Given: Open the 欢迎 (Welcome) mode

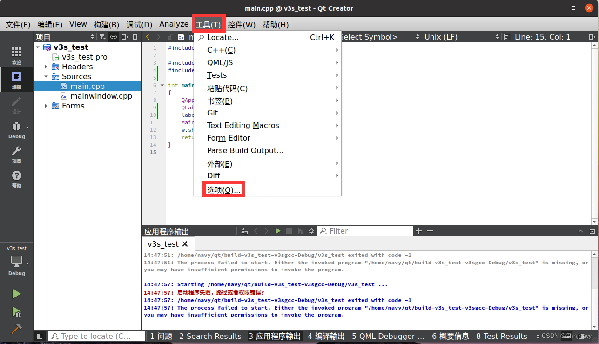Looking at the screenshot, I should (x=16, y=55).
